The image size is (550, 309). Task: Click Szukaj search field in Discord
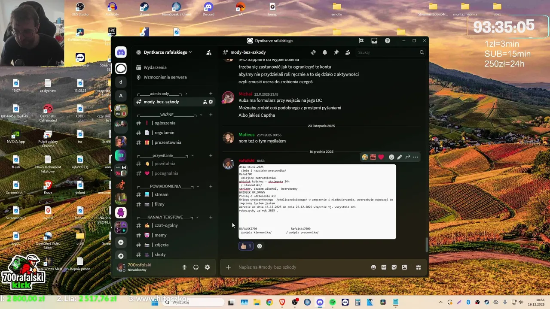pyautogui.click(x=391, y=52)
